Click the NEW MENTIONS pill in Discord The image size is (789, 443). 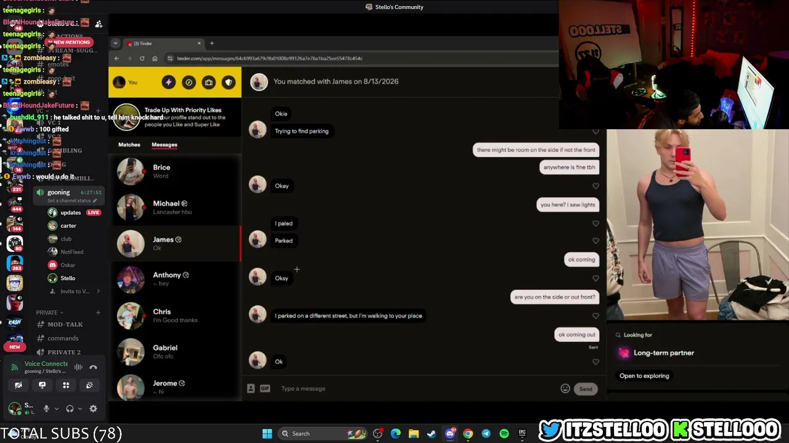tap(69, 42)
